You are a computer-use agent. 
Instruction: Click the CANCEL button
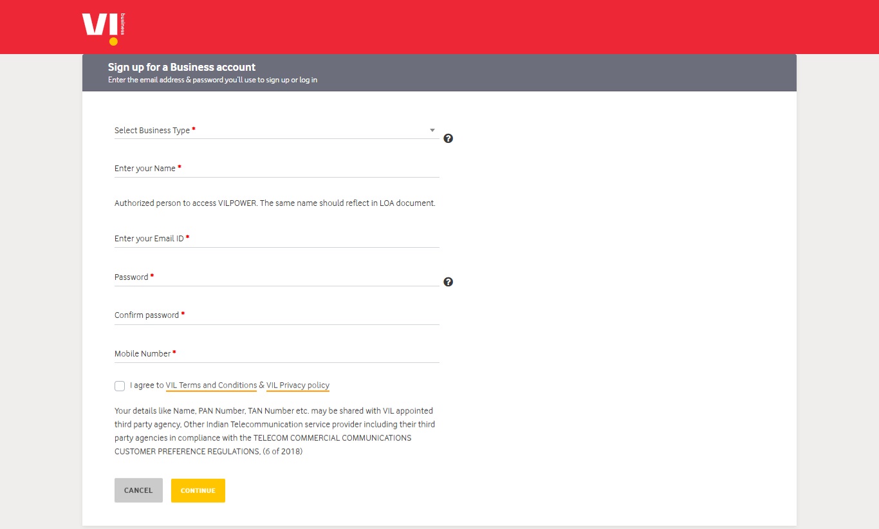click(138, 490)
